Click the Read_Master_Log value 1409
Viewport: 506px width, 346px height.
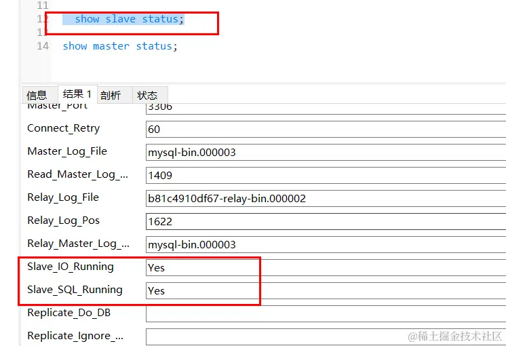click(x=326, y=175)
